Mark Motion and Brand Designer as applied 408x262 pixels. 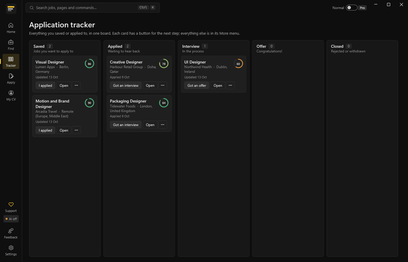(x=45, y=130)
